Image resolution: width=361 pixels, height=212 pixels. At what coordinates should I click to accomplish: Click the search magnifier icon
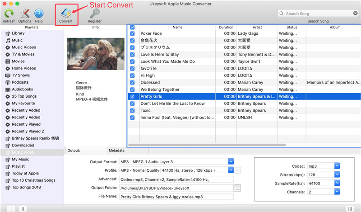tap(282, 14)
